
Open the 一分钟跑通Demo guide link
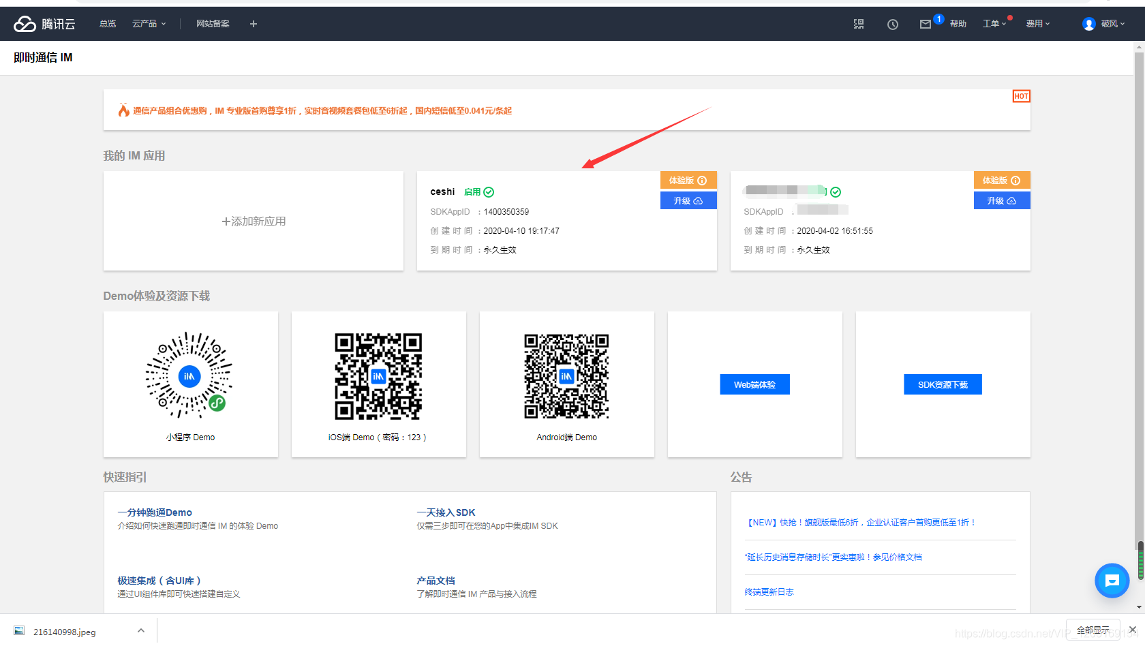(155, 512)
